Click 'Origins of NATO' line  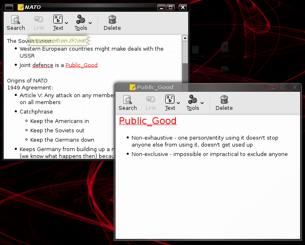tap(27, 80)
